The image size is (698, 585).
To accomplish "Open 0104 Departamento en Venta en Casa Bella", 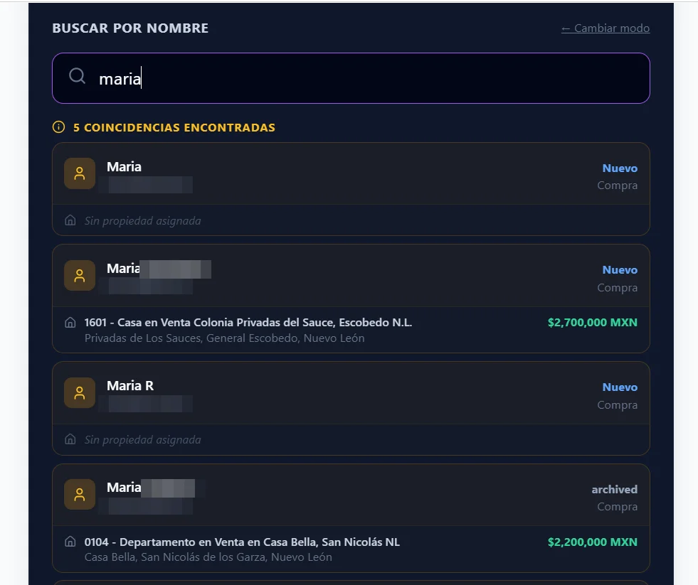I will pyautogui.click(x=242, y=542).
